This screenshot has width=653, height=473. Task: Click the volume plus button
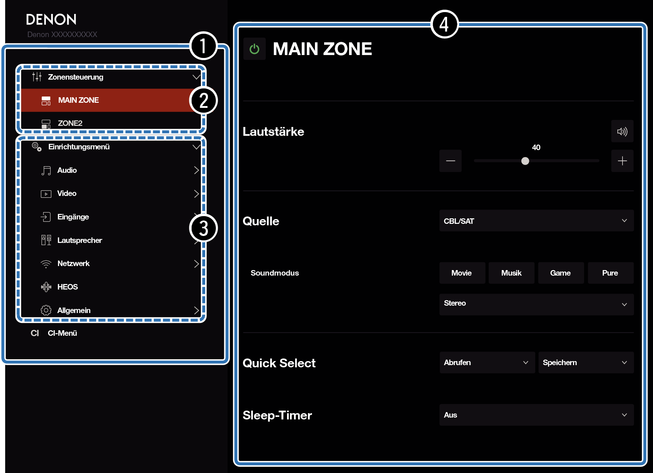[622, 161]
